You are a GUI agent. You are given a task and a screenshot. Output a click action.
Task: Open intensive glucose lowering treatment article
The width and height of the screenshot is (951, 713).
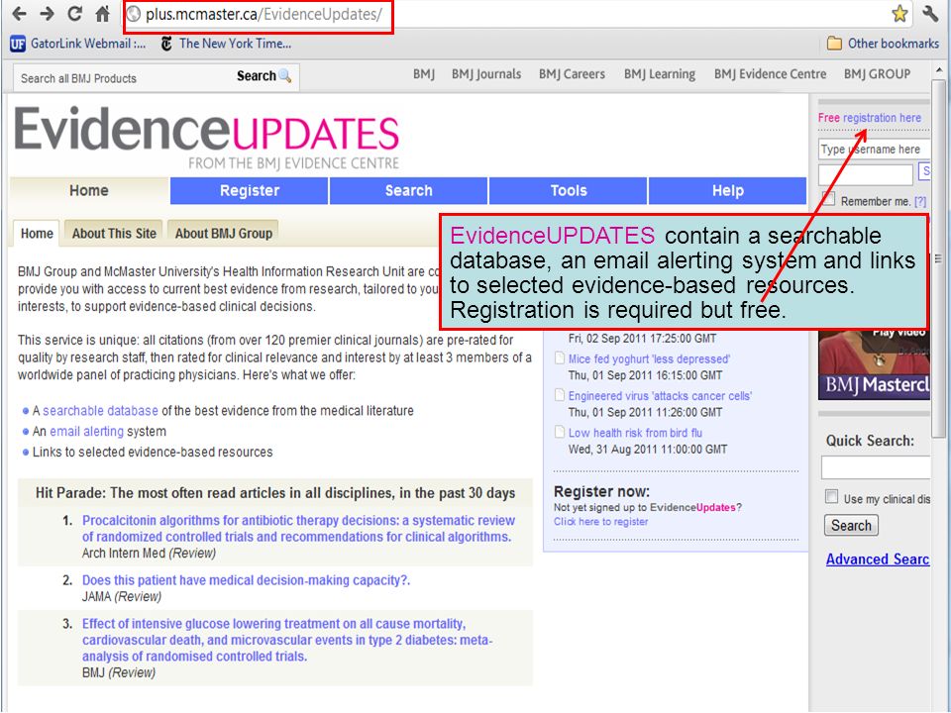[x=287, y=640]
